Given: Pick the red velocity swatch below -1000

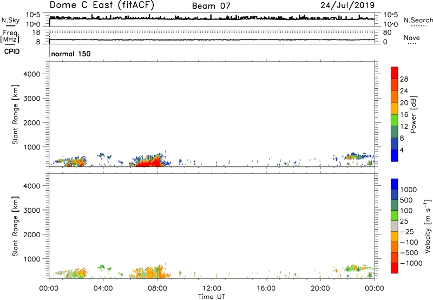Looking at the screenshot, I should point(395,268).
